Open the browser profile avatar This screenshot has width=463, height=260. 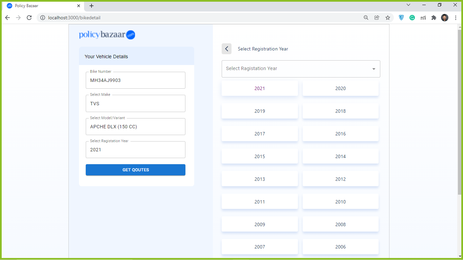(445, 18)
